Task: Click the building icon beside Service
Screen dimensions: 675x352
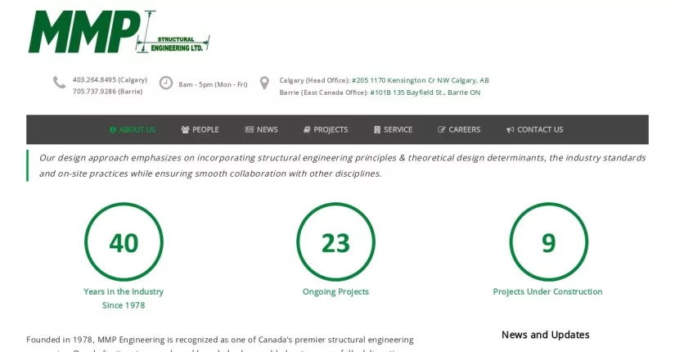Action: 377,129
